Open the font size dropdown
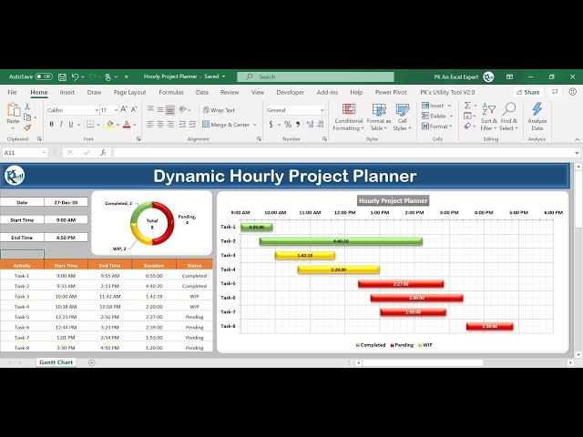583x437 pixels. coord(116,110)
